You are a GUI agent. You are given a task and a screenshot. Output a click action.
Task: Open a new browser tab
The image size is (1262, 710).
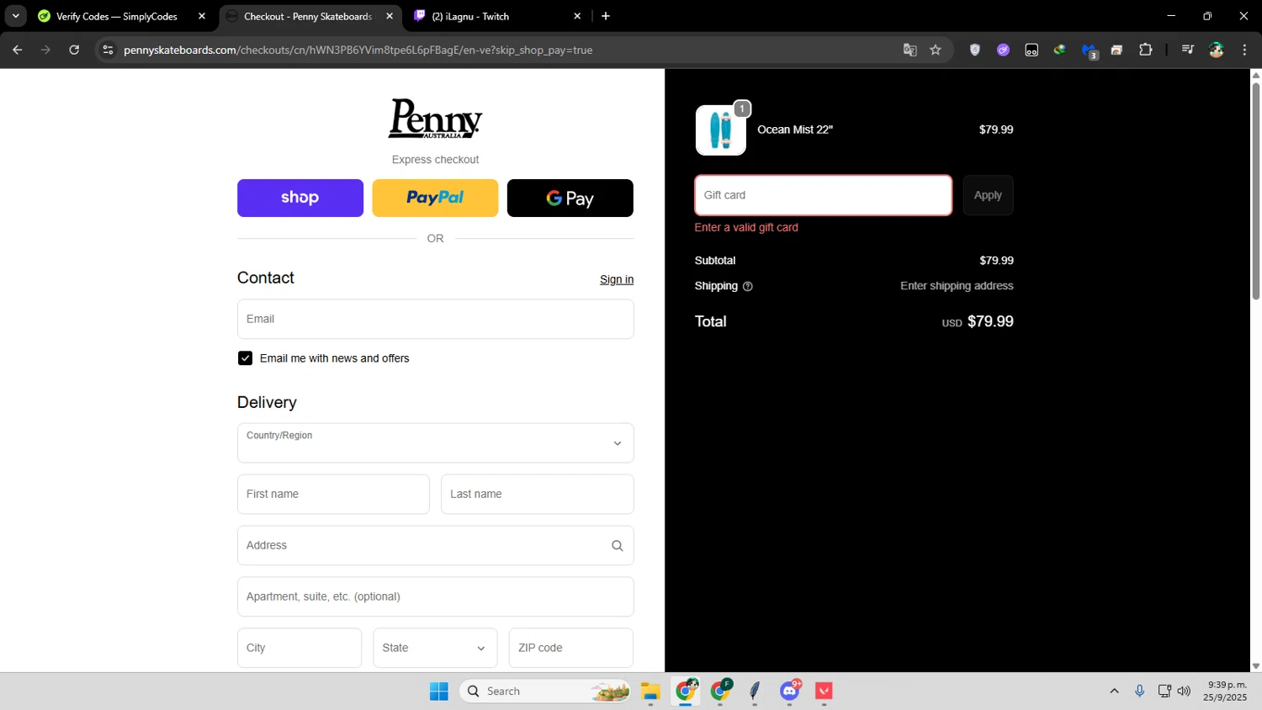(606, 16)
